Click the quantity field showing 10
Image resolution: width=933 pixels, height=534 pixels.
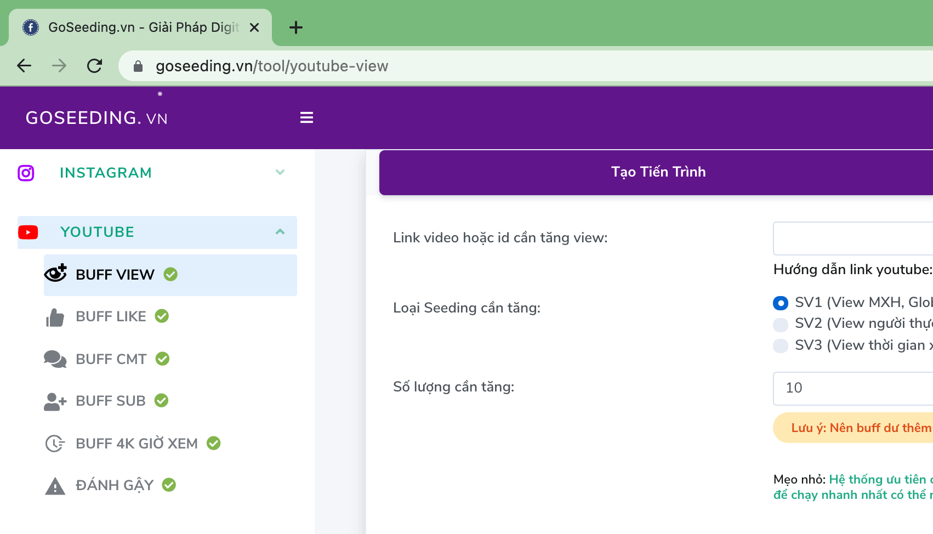pos(853,389)
